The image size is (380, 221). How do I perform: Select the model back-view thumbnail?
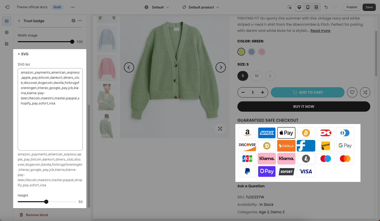(x=107, y=126)
